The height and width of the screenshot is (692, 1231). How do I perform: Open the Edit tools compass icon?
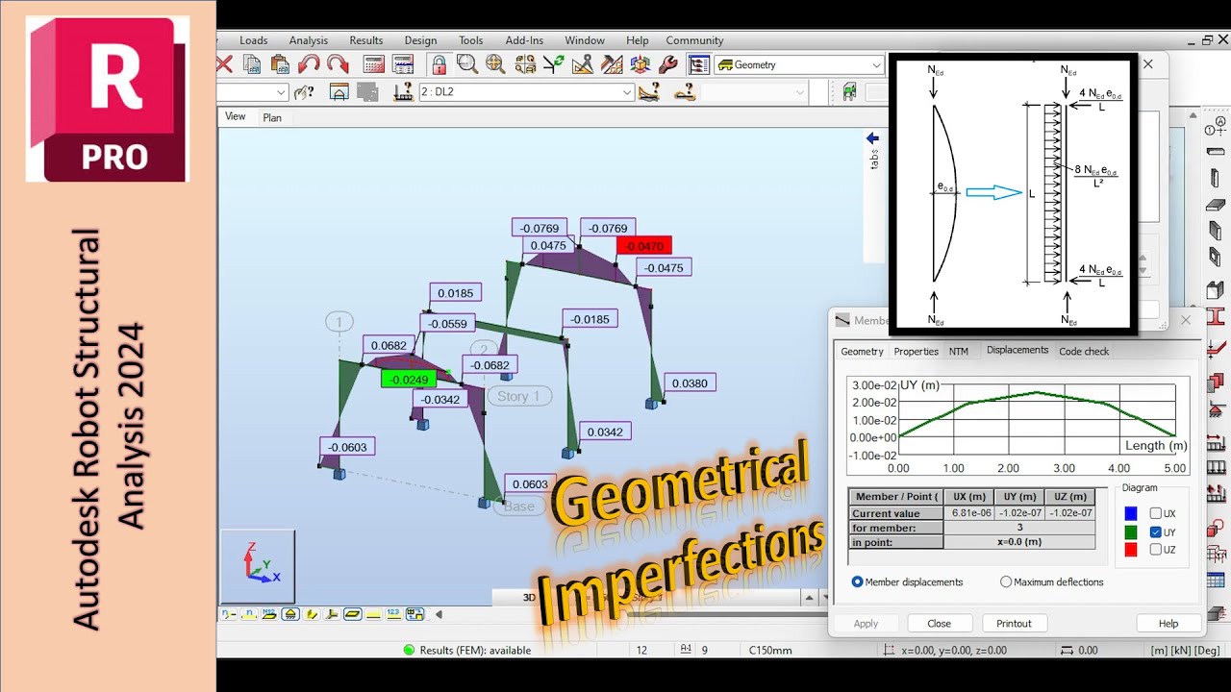[582, 64]
